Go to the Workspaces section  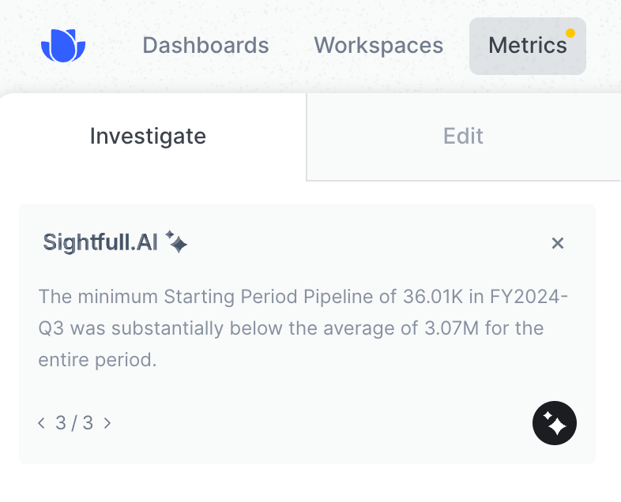(x=378, y=46)
